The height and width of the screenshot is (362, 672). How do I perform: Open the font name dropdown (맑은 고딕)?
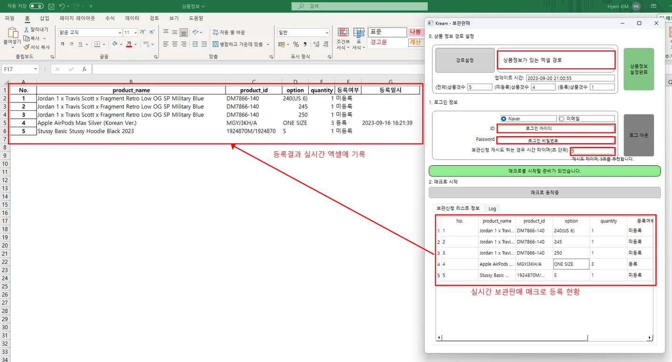click(119, 32)
